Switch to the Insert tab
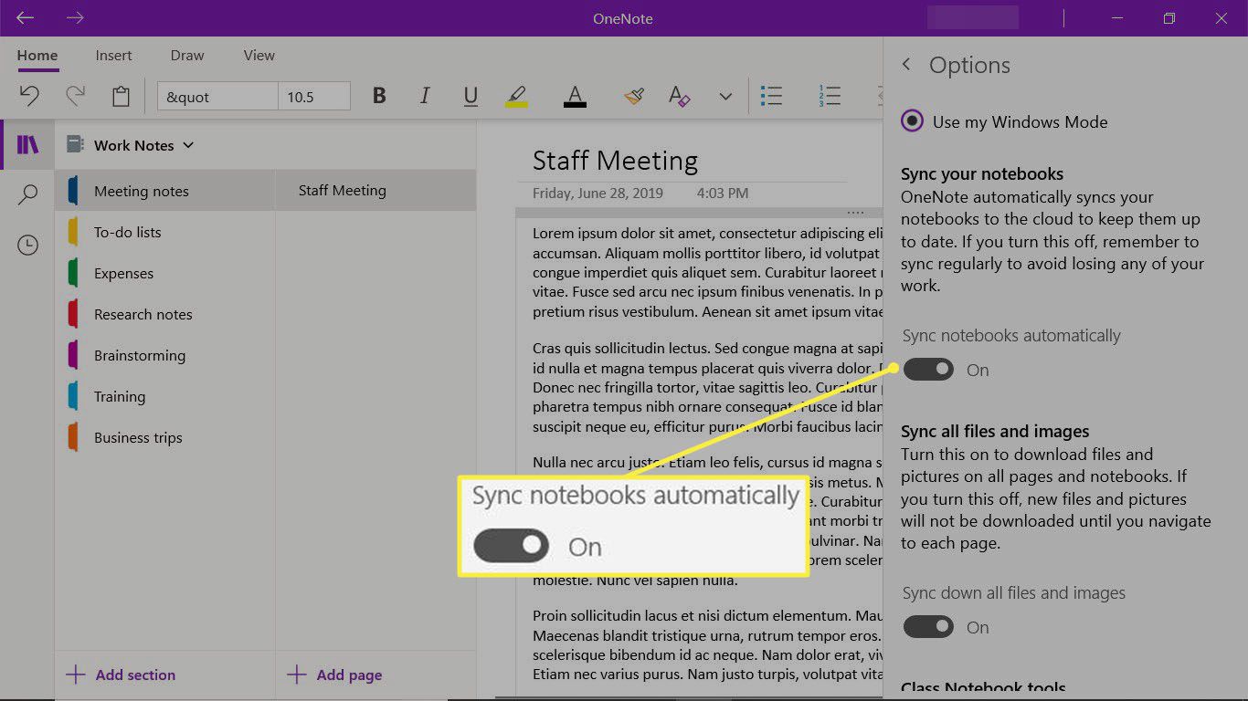Image resolution: width=1248 pixels, height=701 pixels. click(114, 56)
